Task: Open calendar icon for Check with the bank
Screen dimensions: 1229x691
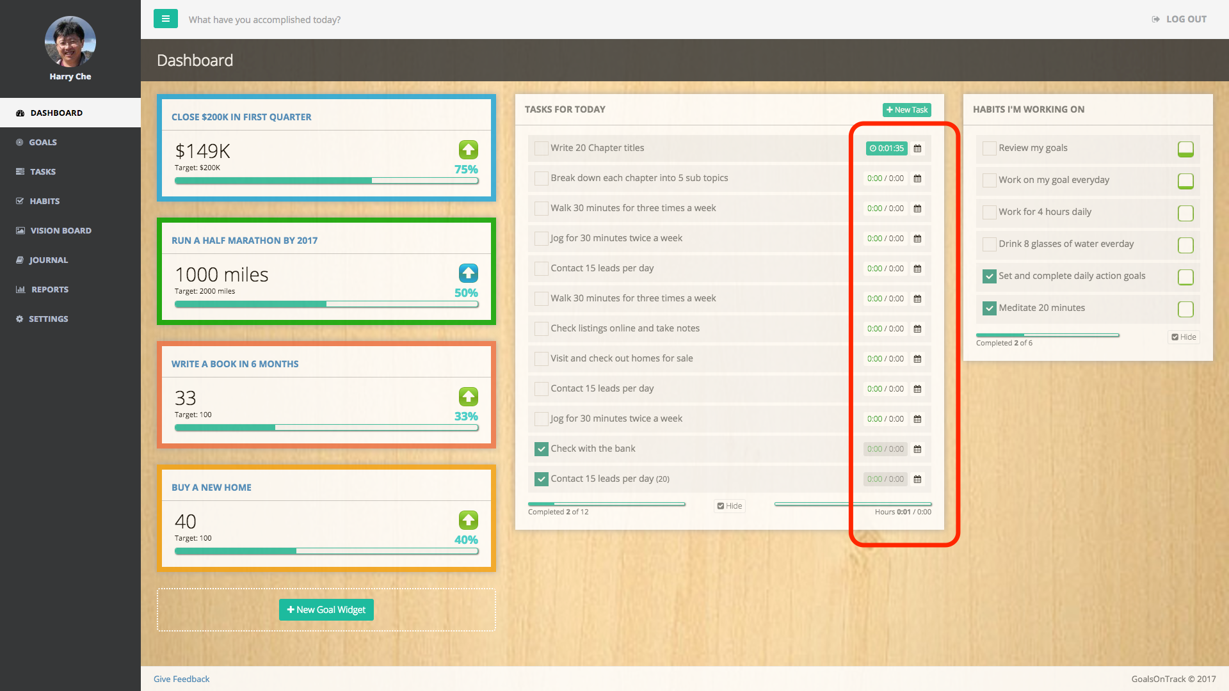Action: pos(917,449)
